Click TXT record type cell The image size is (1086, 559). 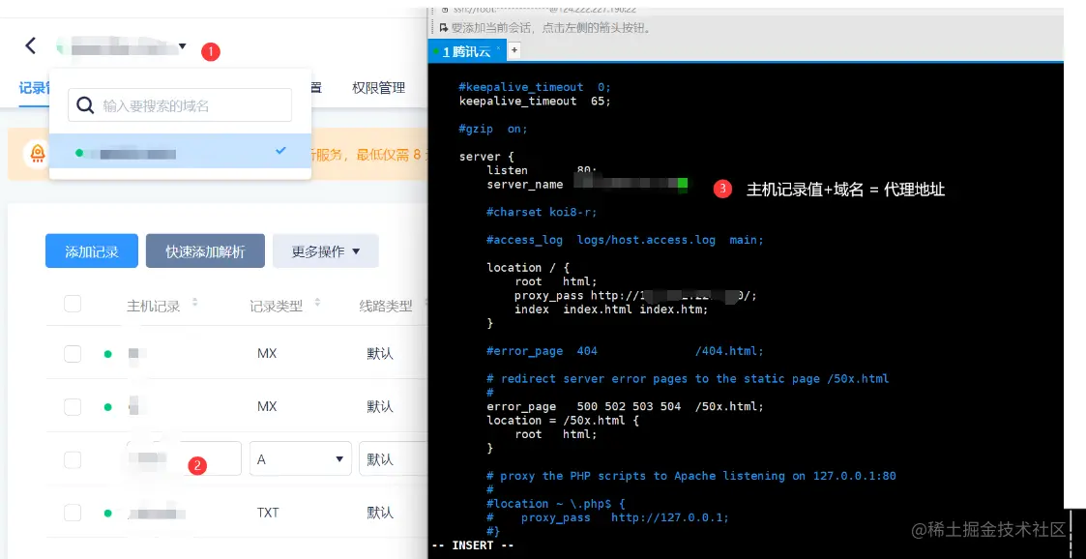click(x=267, y=514)
